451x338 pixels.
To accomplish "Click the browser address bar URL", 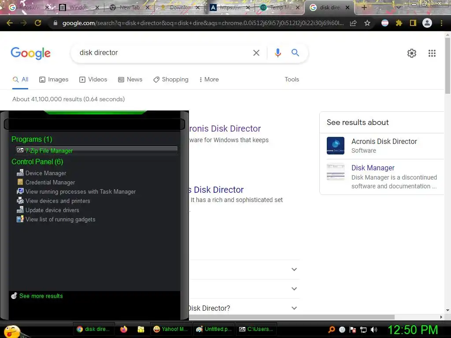I will 203,23.
